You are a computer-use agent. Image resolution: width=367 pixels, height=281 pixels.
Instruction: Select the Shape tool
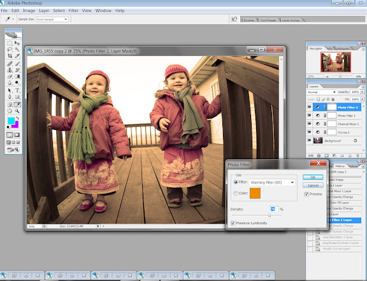coord(17,97)
